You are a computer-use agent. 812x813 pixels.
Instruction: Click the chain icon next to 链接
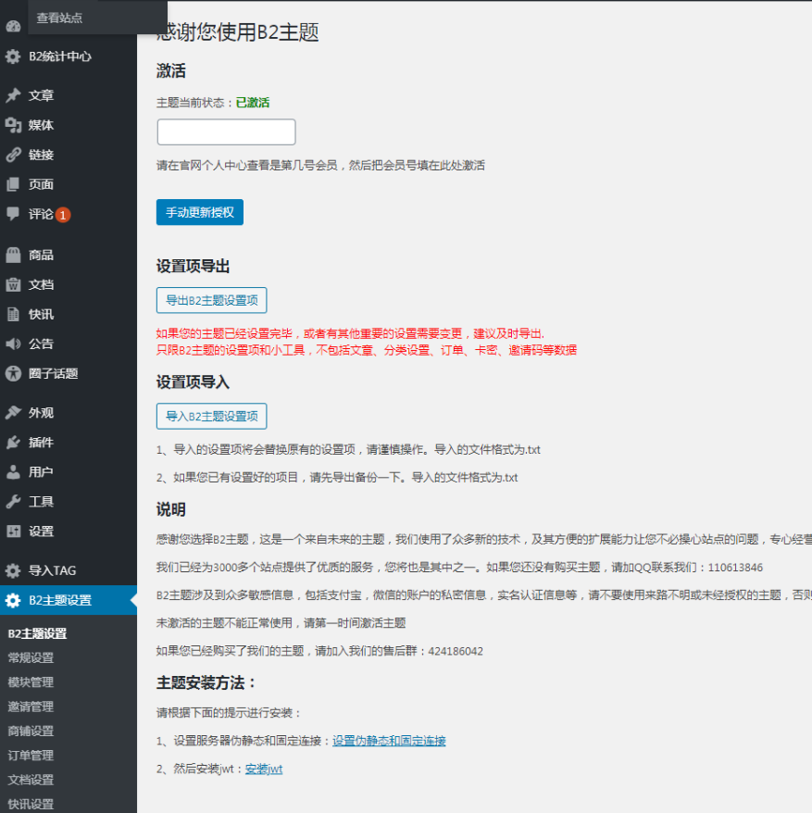(x=13, y=155)
